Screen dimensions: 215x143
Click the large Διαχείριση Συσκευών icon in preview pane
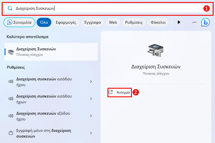point(156,50)
